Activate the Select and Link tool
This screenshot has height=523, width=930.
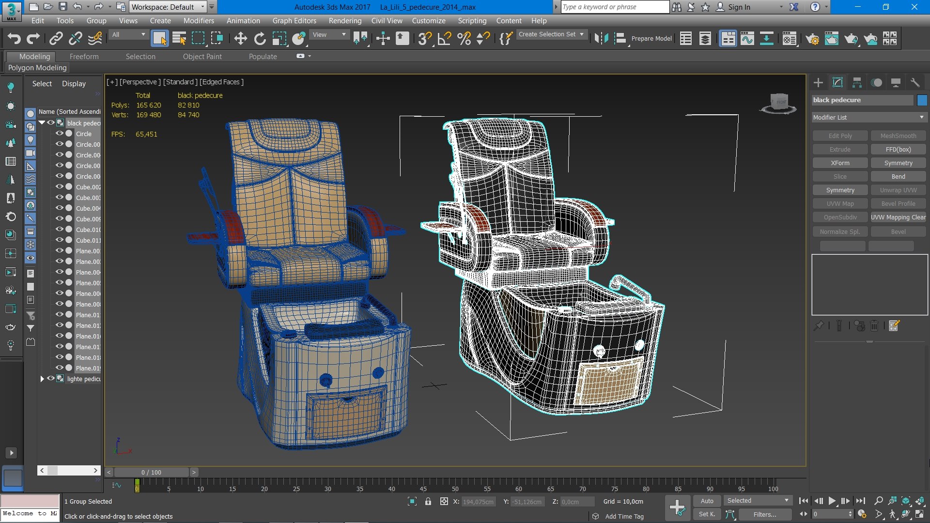56,38
